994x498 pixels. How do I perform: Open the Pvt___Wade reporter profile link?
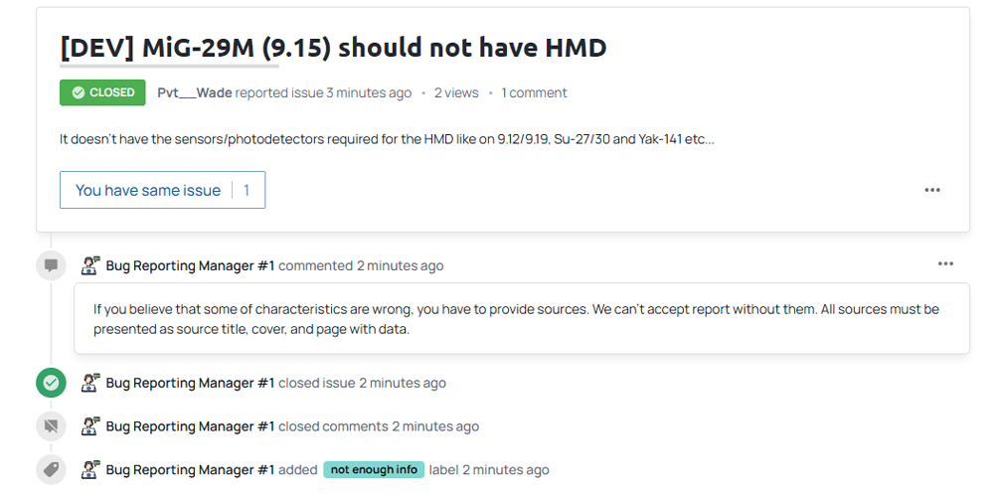pos(195,92)
